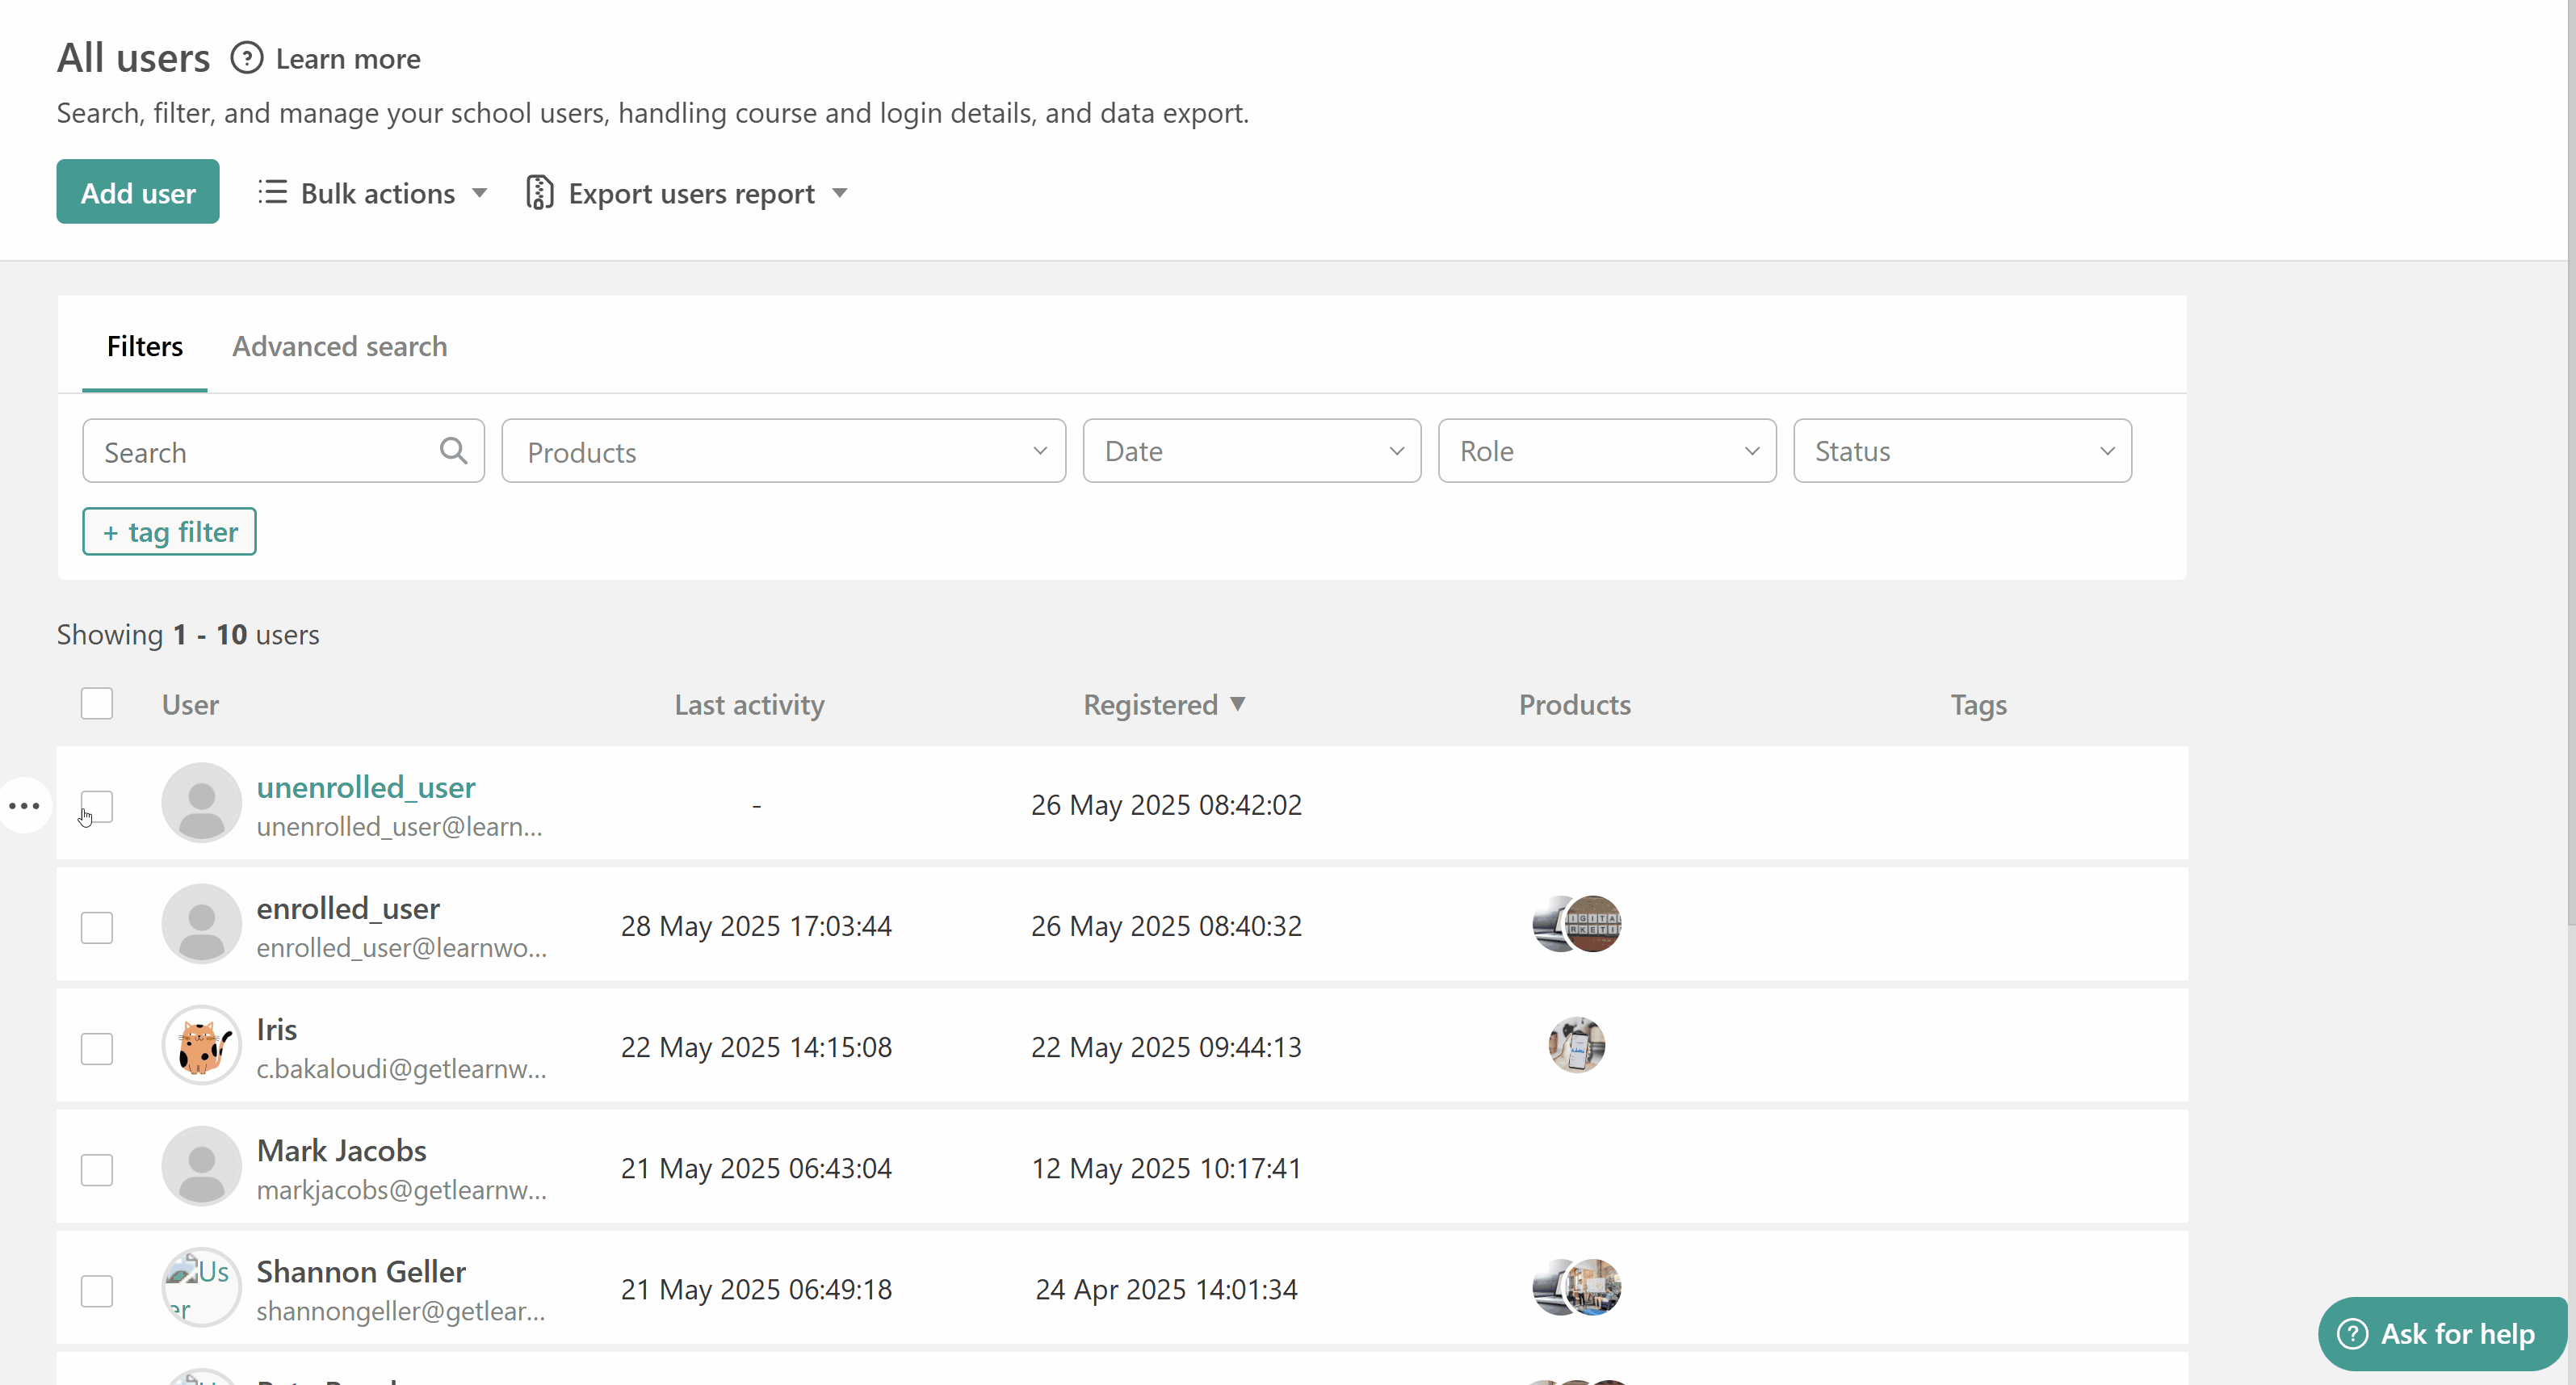
Task: Select the Filters tab
Action: point(145,346)
